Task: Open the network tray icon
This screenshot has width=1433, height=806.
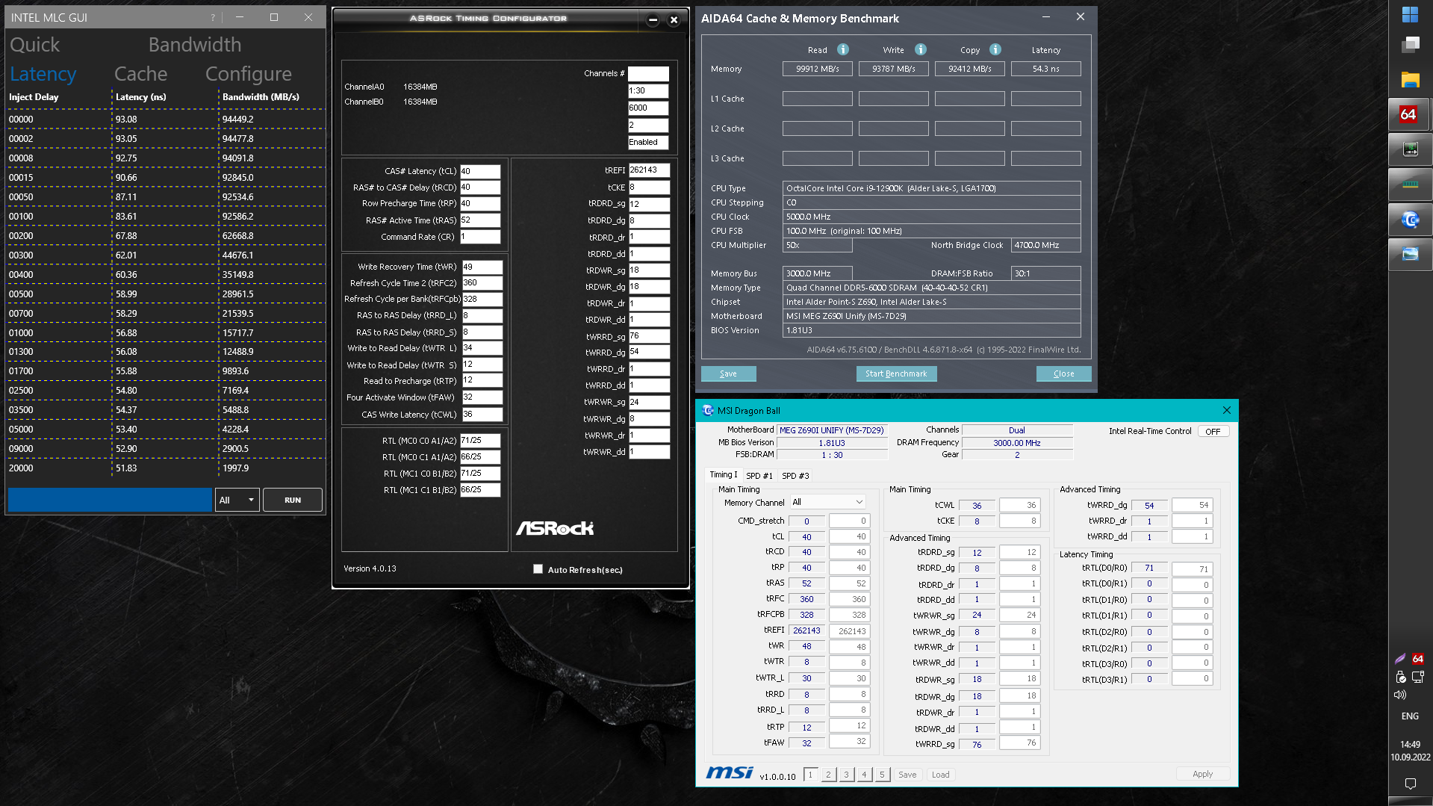Action: pos(1418,677)
